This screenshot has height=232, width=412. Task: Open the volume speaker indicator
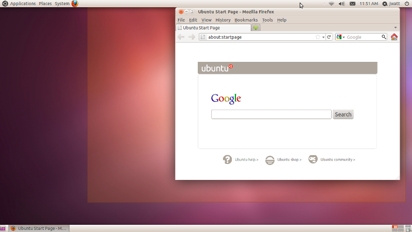(341, 4)
